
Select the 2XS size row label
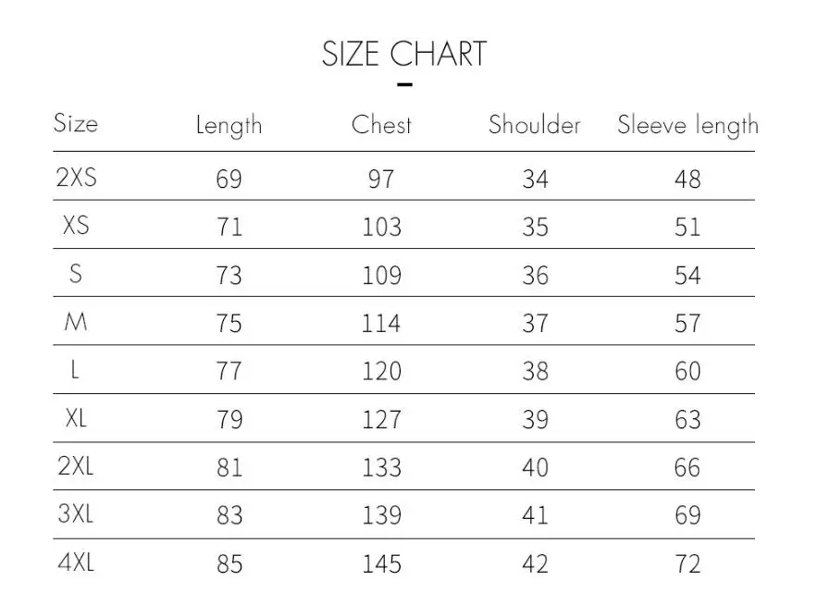[76, 177]
